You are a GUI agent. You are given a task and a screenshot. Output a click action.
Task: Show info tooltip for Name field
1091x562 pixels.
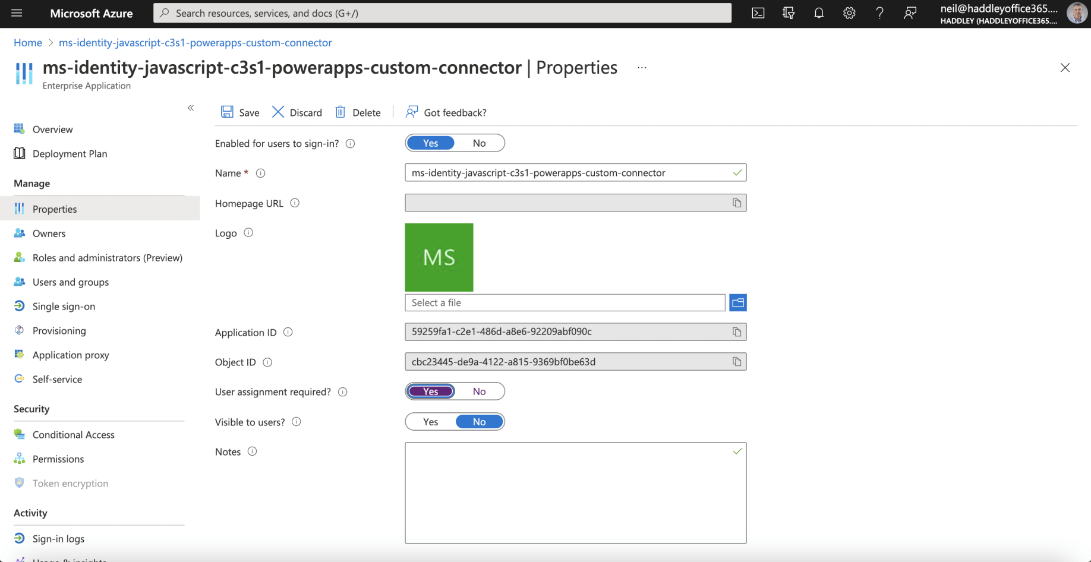pyautogui.click(x=260, y=173)
